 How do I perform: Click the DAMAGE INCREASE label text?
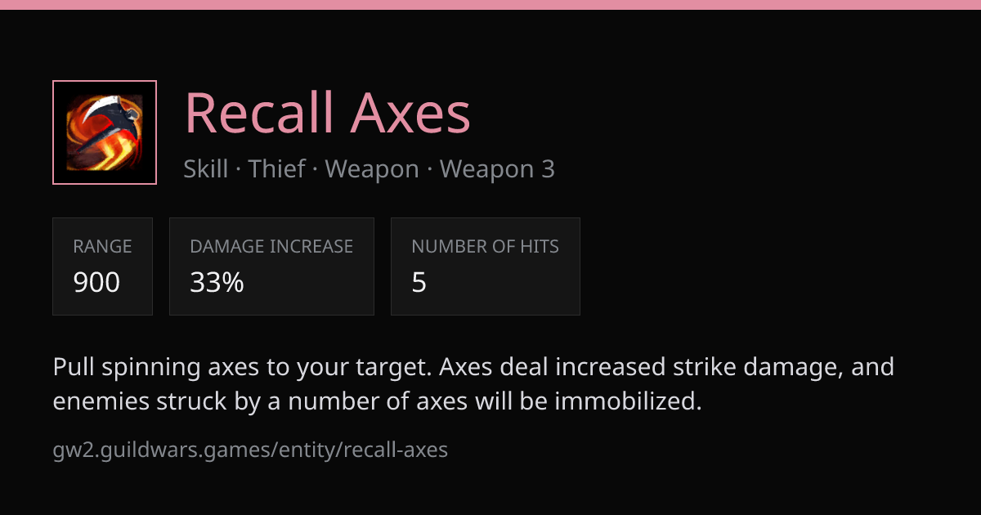(271, 247)
